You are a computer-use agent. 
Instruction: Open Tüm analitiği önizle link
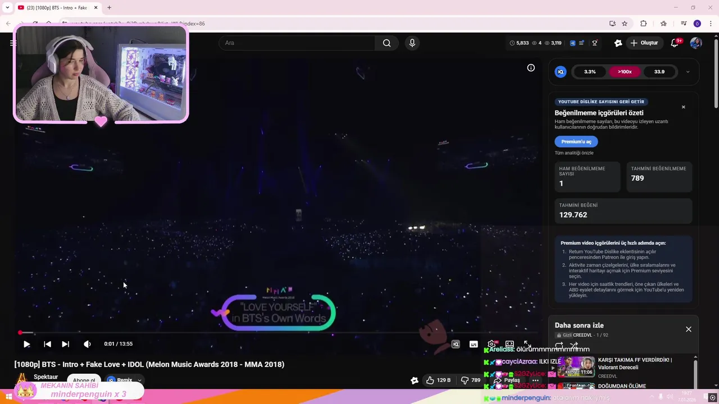click(574, 153)
